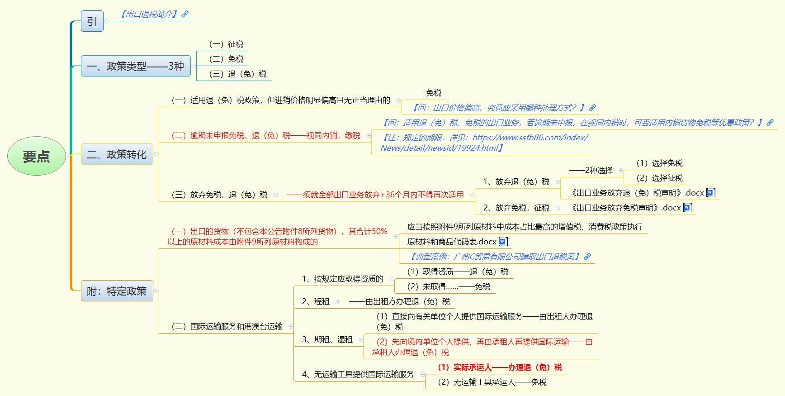Select the ——免税 node under 政策转化
785x396 pixels.
pyautogui.click(x=425, y=93)
